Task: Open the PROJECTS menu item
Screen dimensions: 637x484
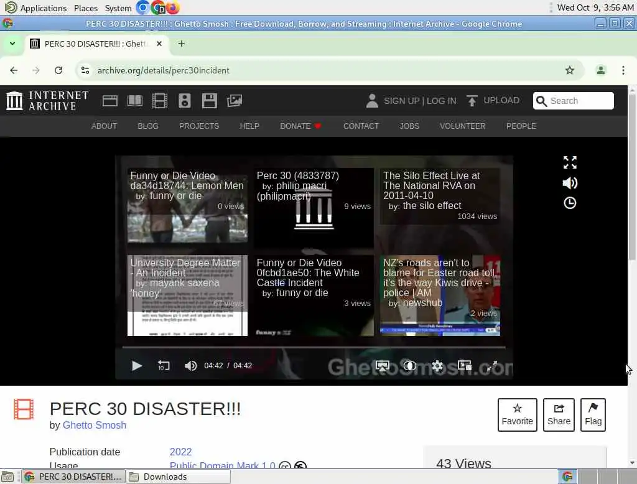Action: coord(199,126)
